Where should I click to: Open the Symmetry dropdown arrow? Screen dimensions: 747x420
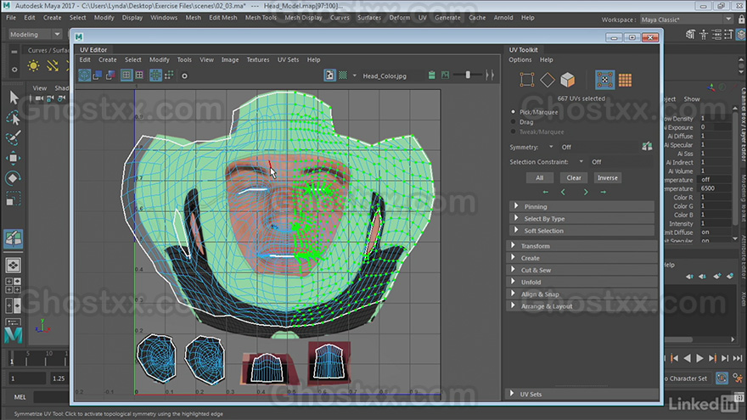pos(551,147)
